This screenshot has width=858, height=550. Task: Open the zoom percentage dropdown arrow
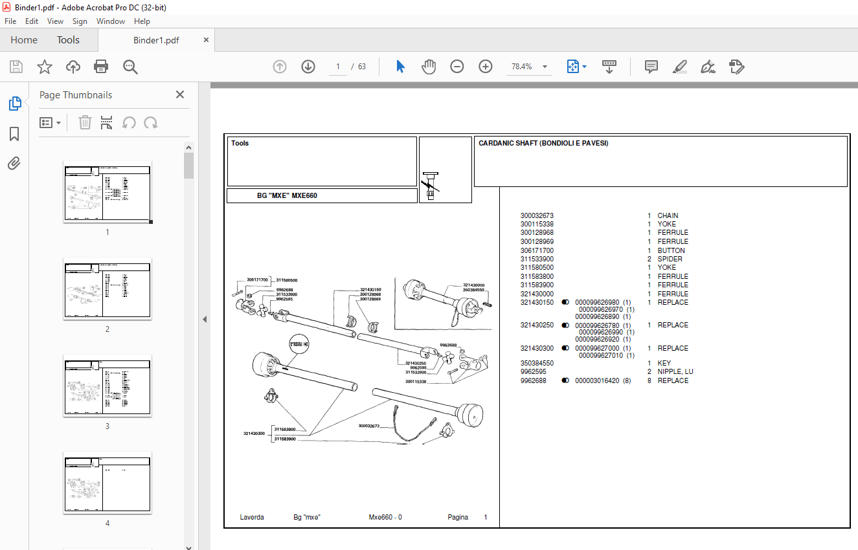pyautogui.click(x=545, y=67)
